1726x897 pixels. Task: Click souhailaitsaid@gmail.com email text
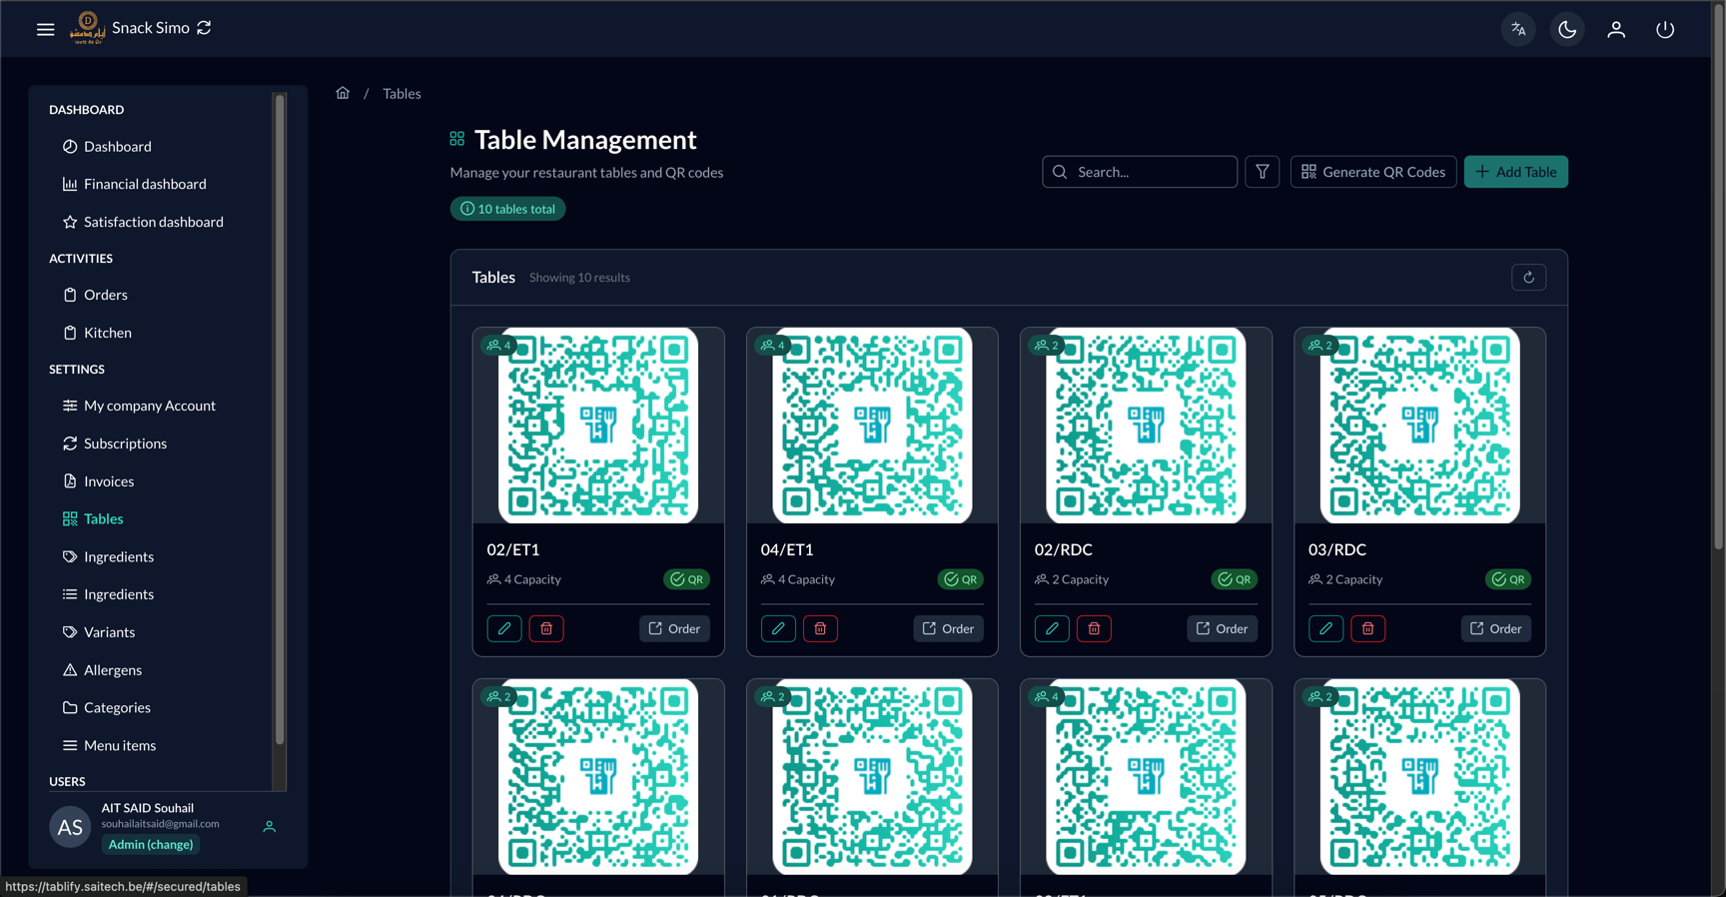pos(160,824)
